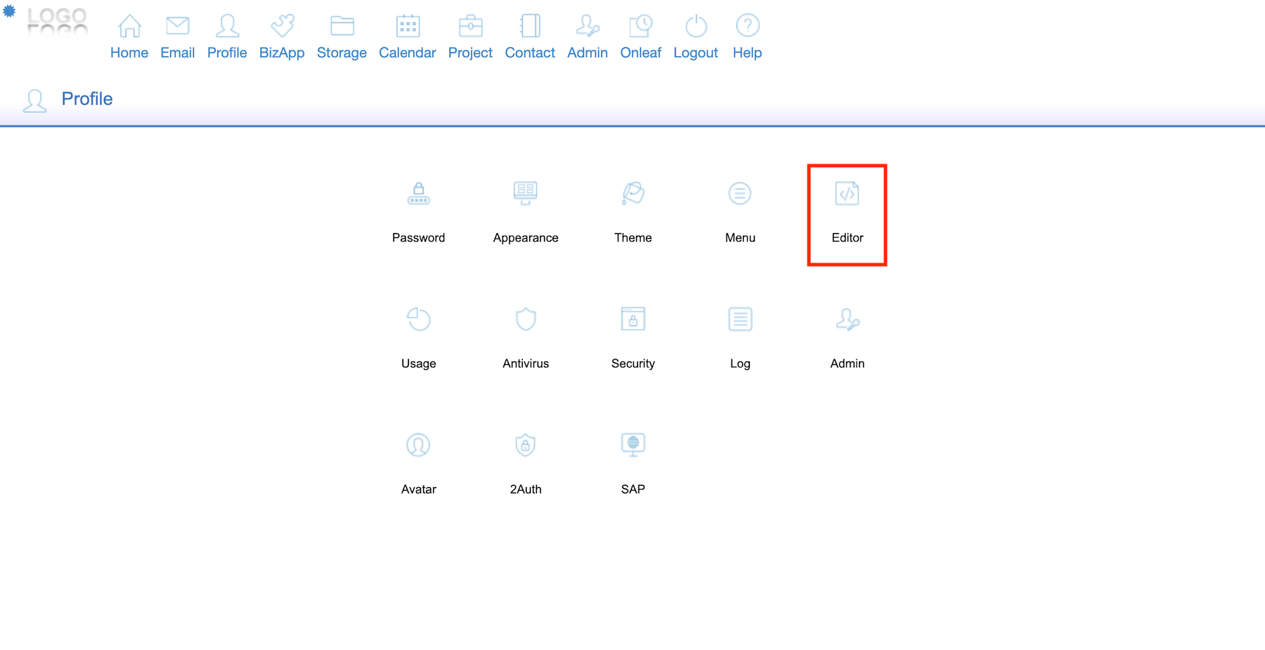Open the SAP globe monitor icon
Image resolution: width=1265 pixels, height=650 pixels.
pos(632,445)
